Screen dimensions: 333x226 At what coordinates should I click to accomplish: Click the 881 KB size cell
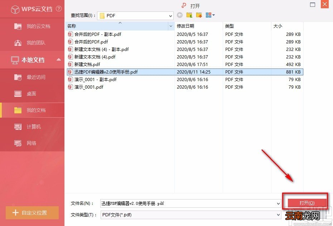[293, 72]
